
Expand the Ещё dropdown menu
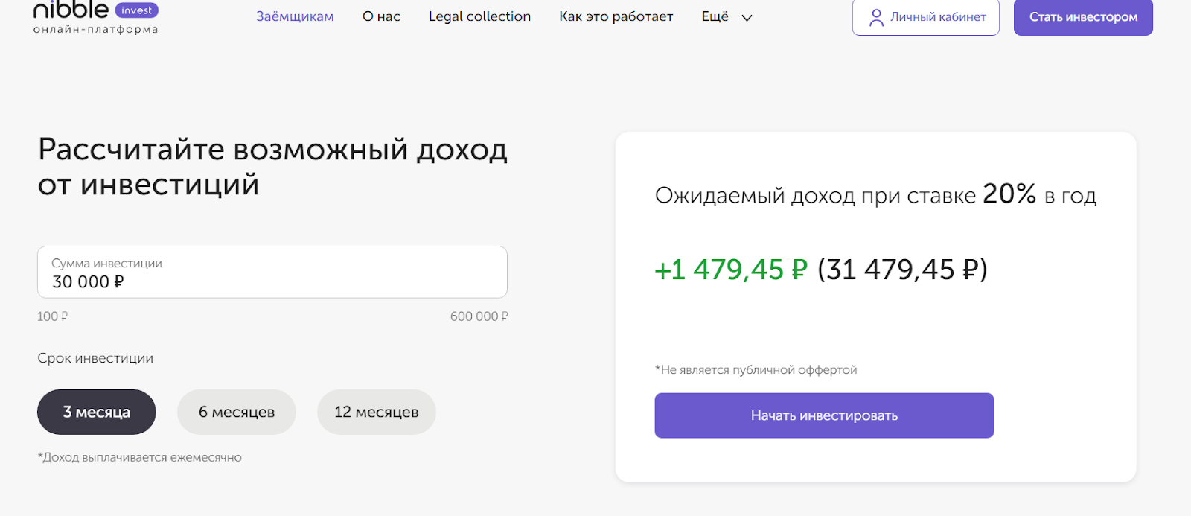pos(715,16)
